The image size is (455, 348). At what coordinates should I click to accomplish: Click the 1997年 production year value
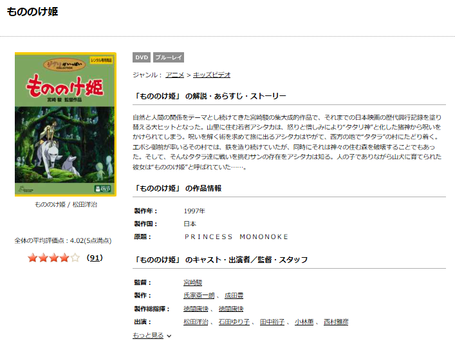tap(194, 211)
